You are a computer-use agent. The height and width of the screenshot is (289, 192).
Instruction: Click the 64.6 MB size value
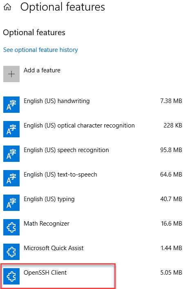click(171, 175)
